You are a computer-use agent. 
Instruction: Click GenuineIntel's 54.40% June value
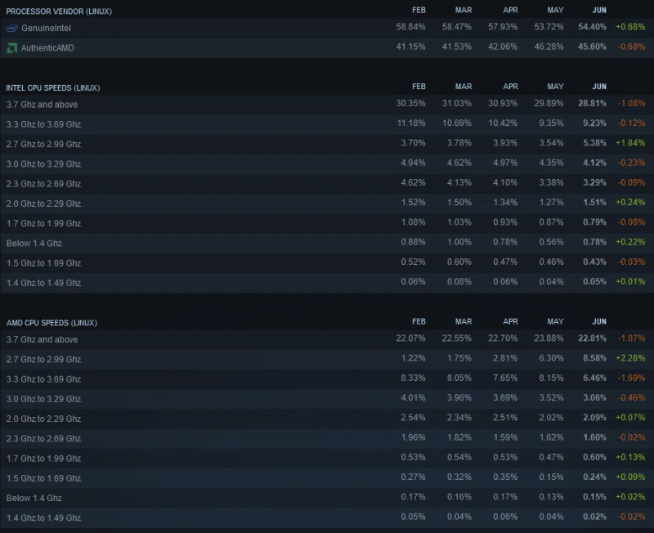pyautogui.click(x=592, y=27)
